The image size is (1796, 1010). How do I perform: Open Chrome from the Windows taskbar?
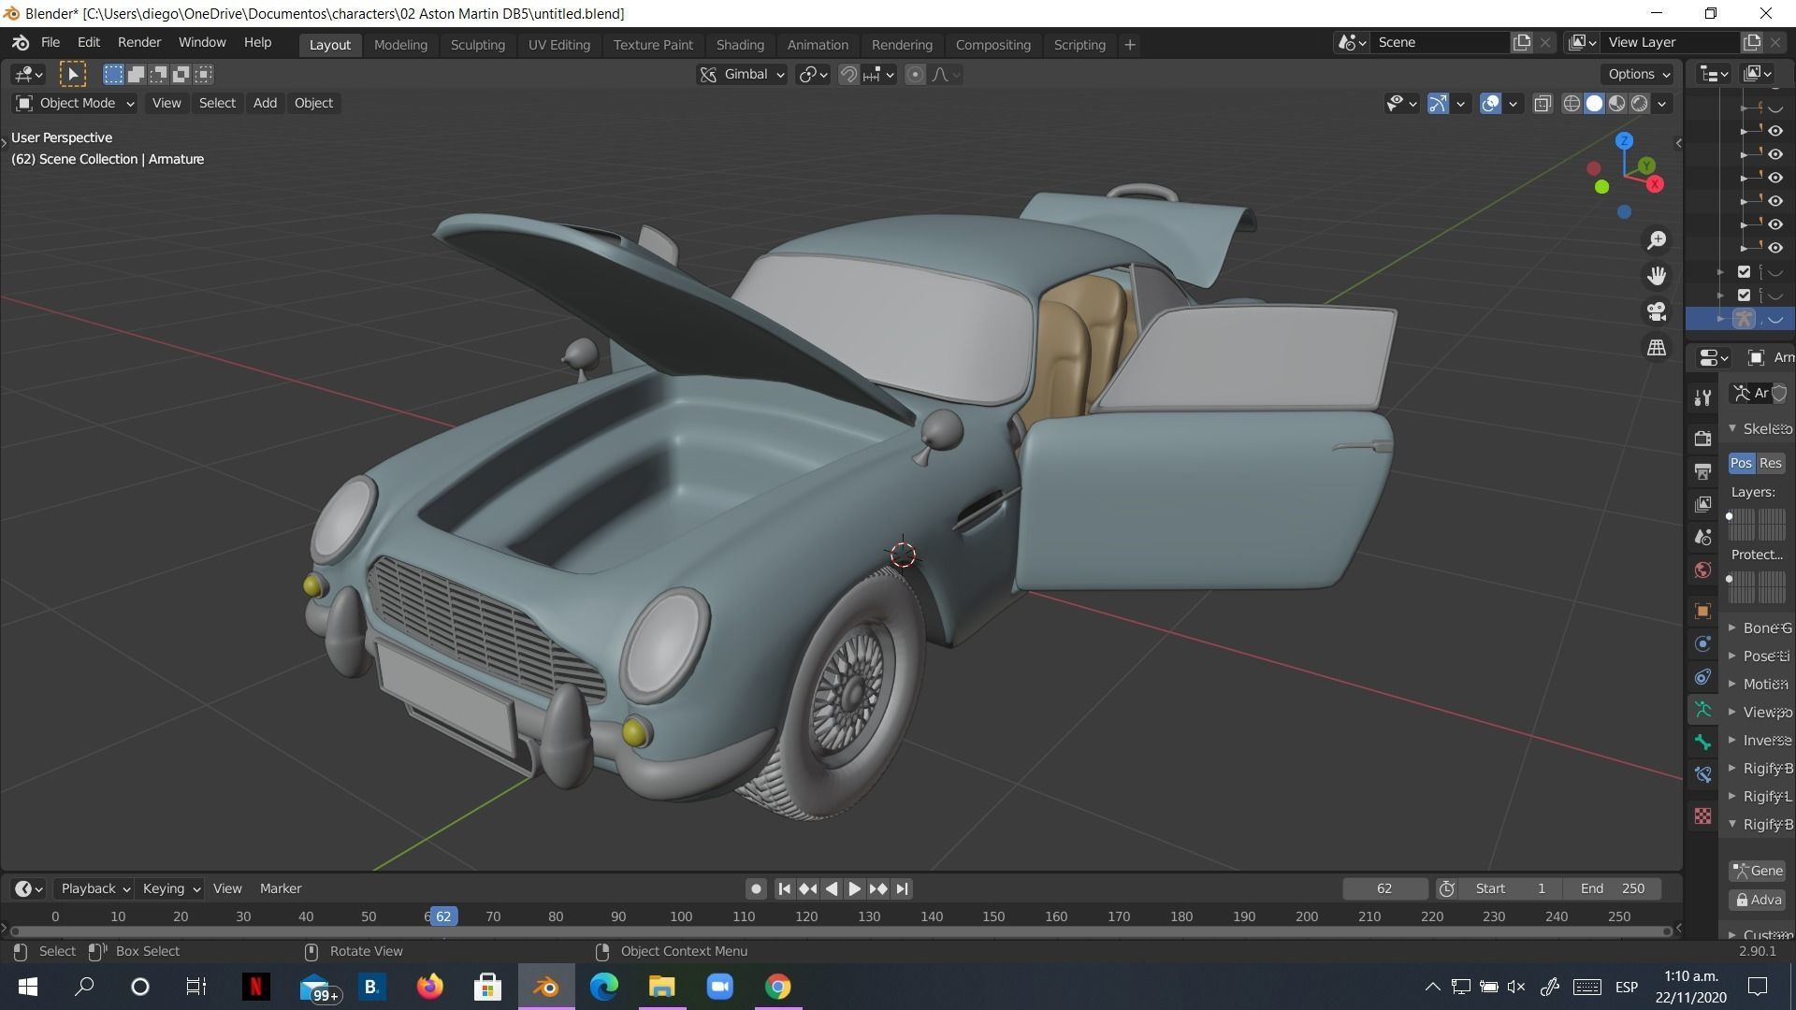click(777, 987)
